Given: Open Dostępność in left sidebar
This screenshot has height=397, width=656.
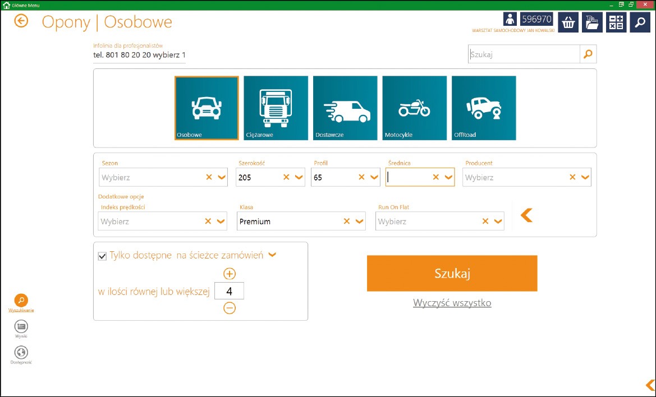Looking at the screenshot, I should coord(21,353).
